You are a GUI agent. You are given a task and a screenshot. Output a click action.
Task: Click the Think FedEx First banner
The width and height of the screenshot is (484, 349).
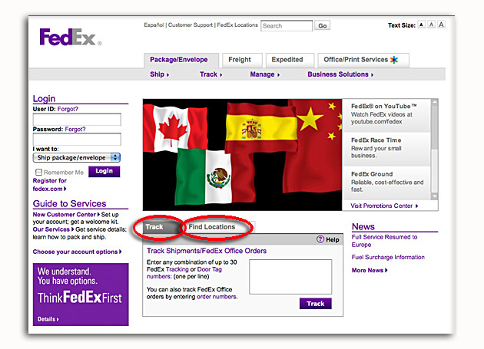[81, 294]
